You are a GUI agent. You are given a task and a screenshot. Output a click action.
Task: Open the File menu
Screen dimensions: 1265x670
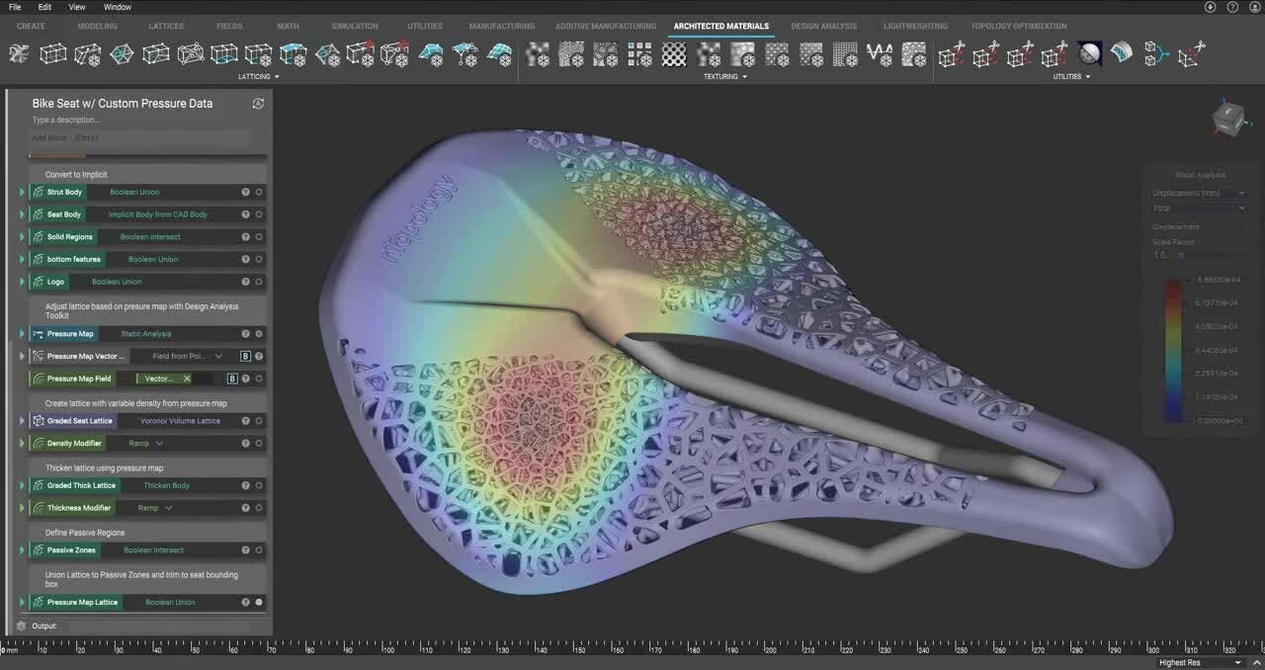(x=15, y=7)
